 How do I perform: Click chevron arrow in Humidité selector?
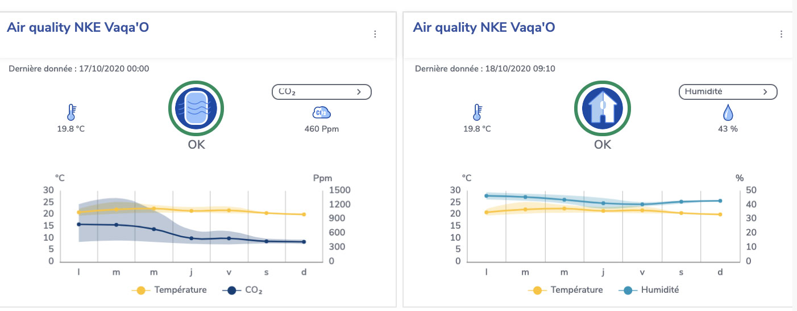coord(766,91)
